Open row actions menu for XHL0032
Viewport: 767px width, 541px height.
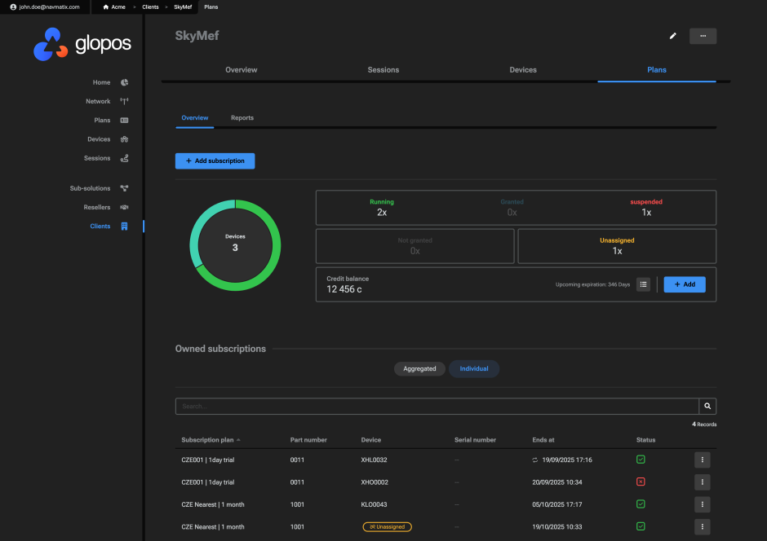pos(702,460)
